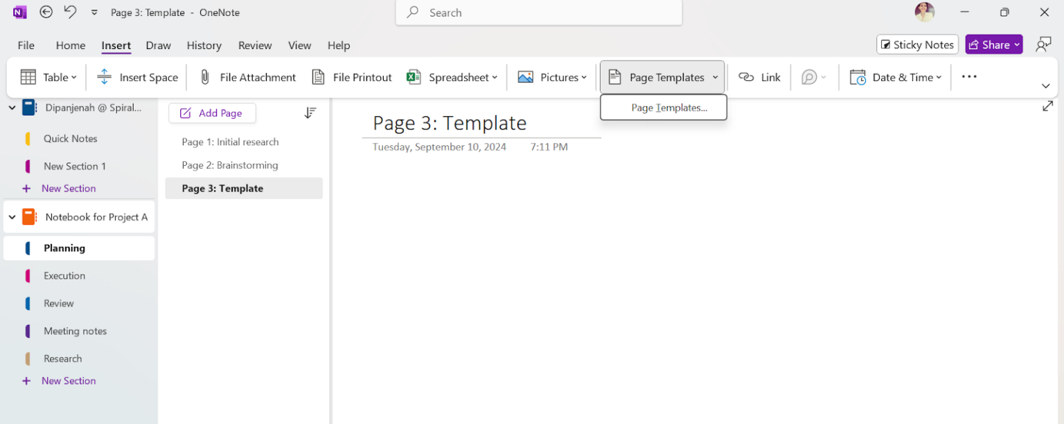Open the page sorting icon

point(310,112)
